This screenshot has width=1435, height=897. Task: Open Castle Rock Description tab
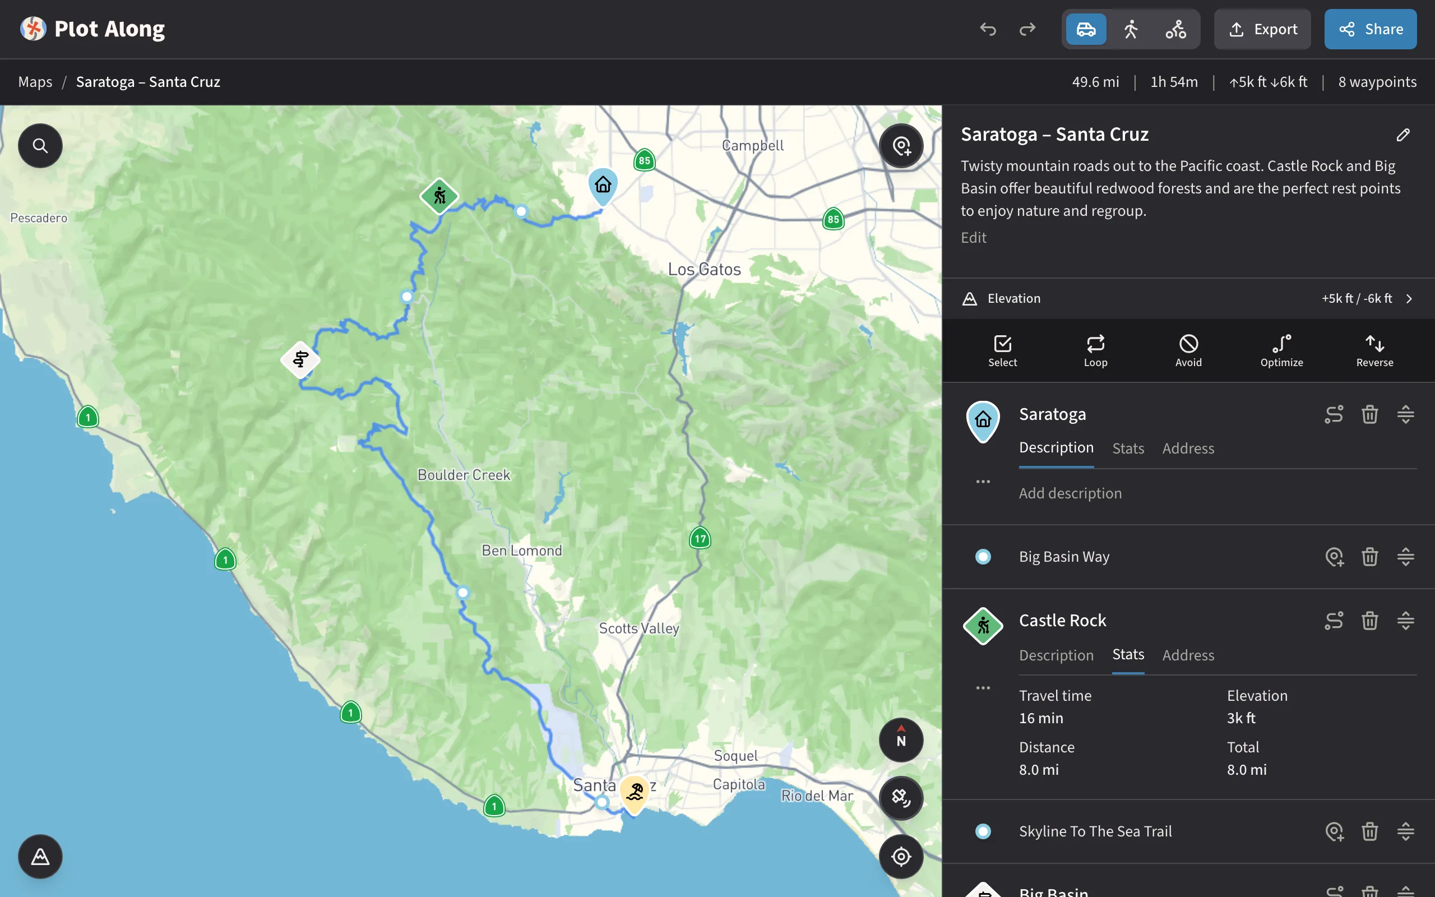coord(1056,655)
